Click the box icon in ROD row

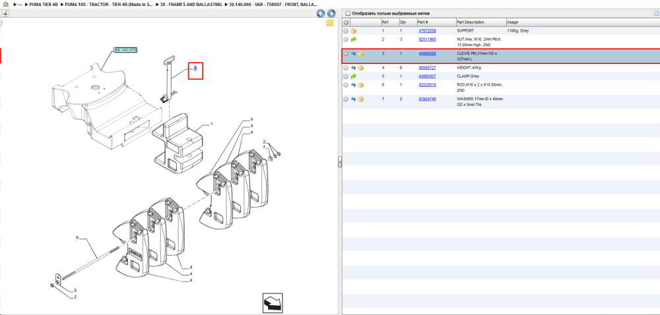pos(361,85)
